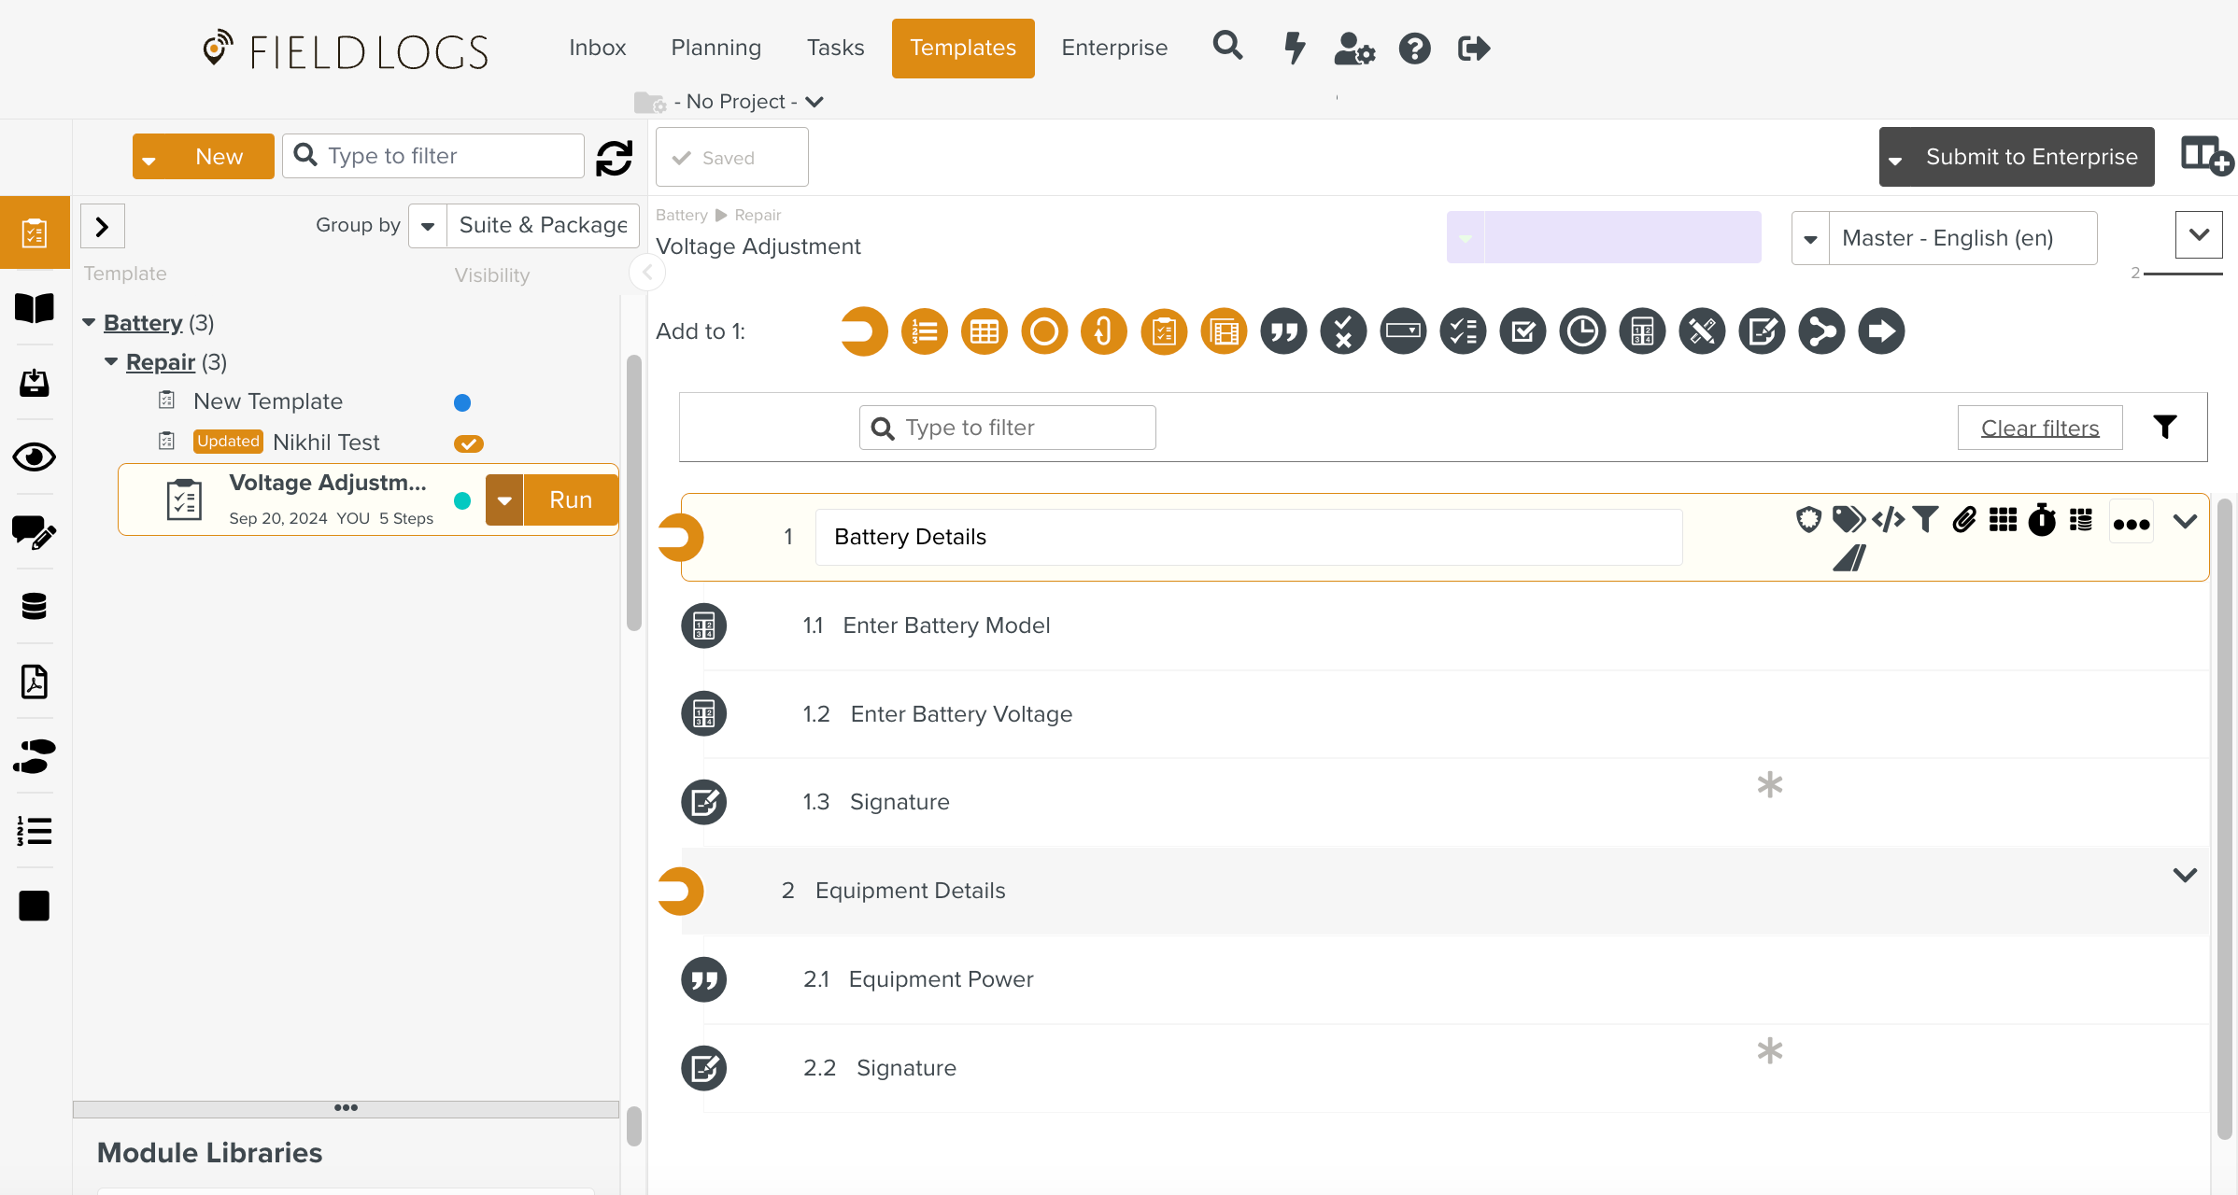Click the paperclip attachment icon
The height and width of the screenshot is (1195, 2238).
click(1964, 520)
